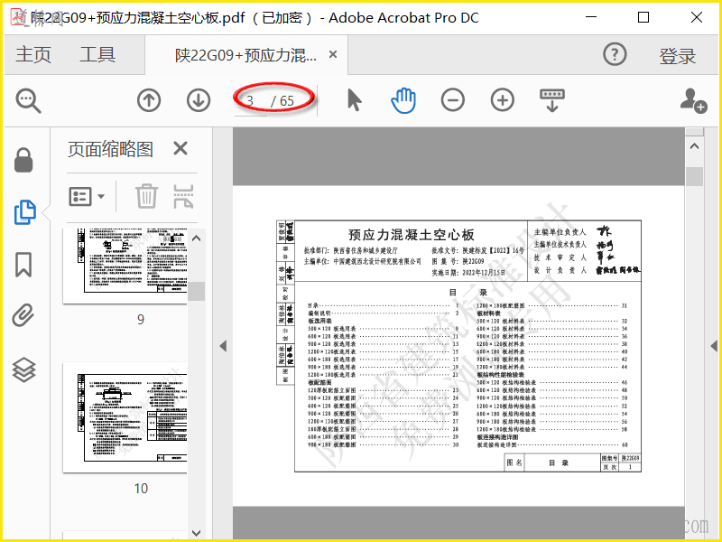Click the delete pages trash icon

click(x=146, y=196)
